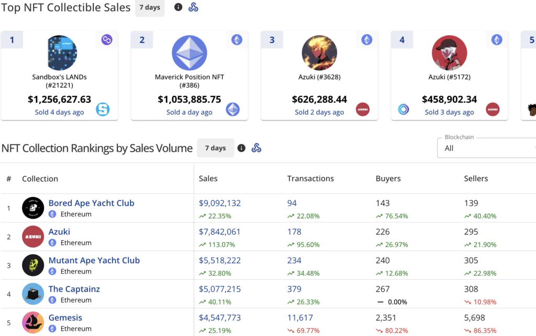Click the Ethereum icon under Bored Ape Yacht Club
Viewport: 536px width, 336px height.
point(52,214)
